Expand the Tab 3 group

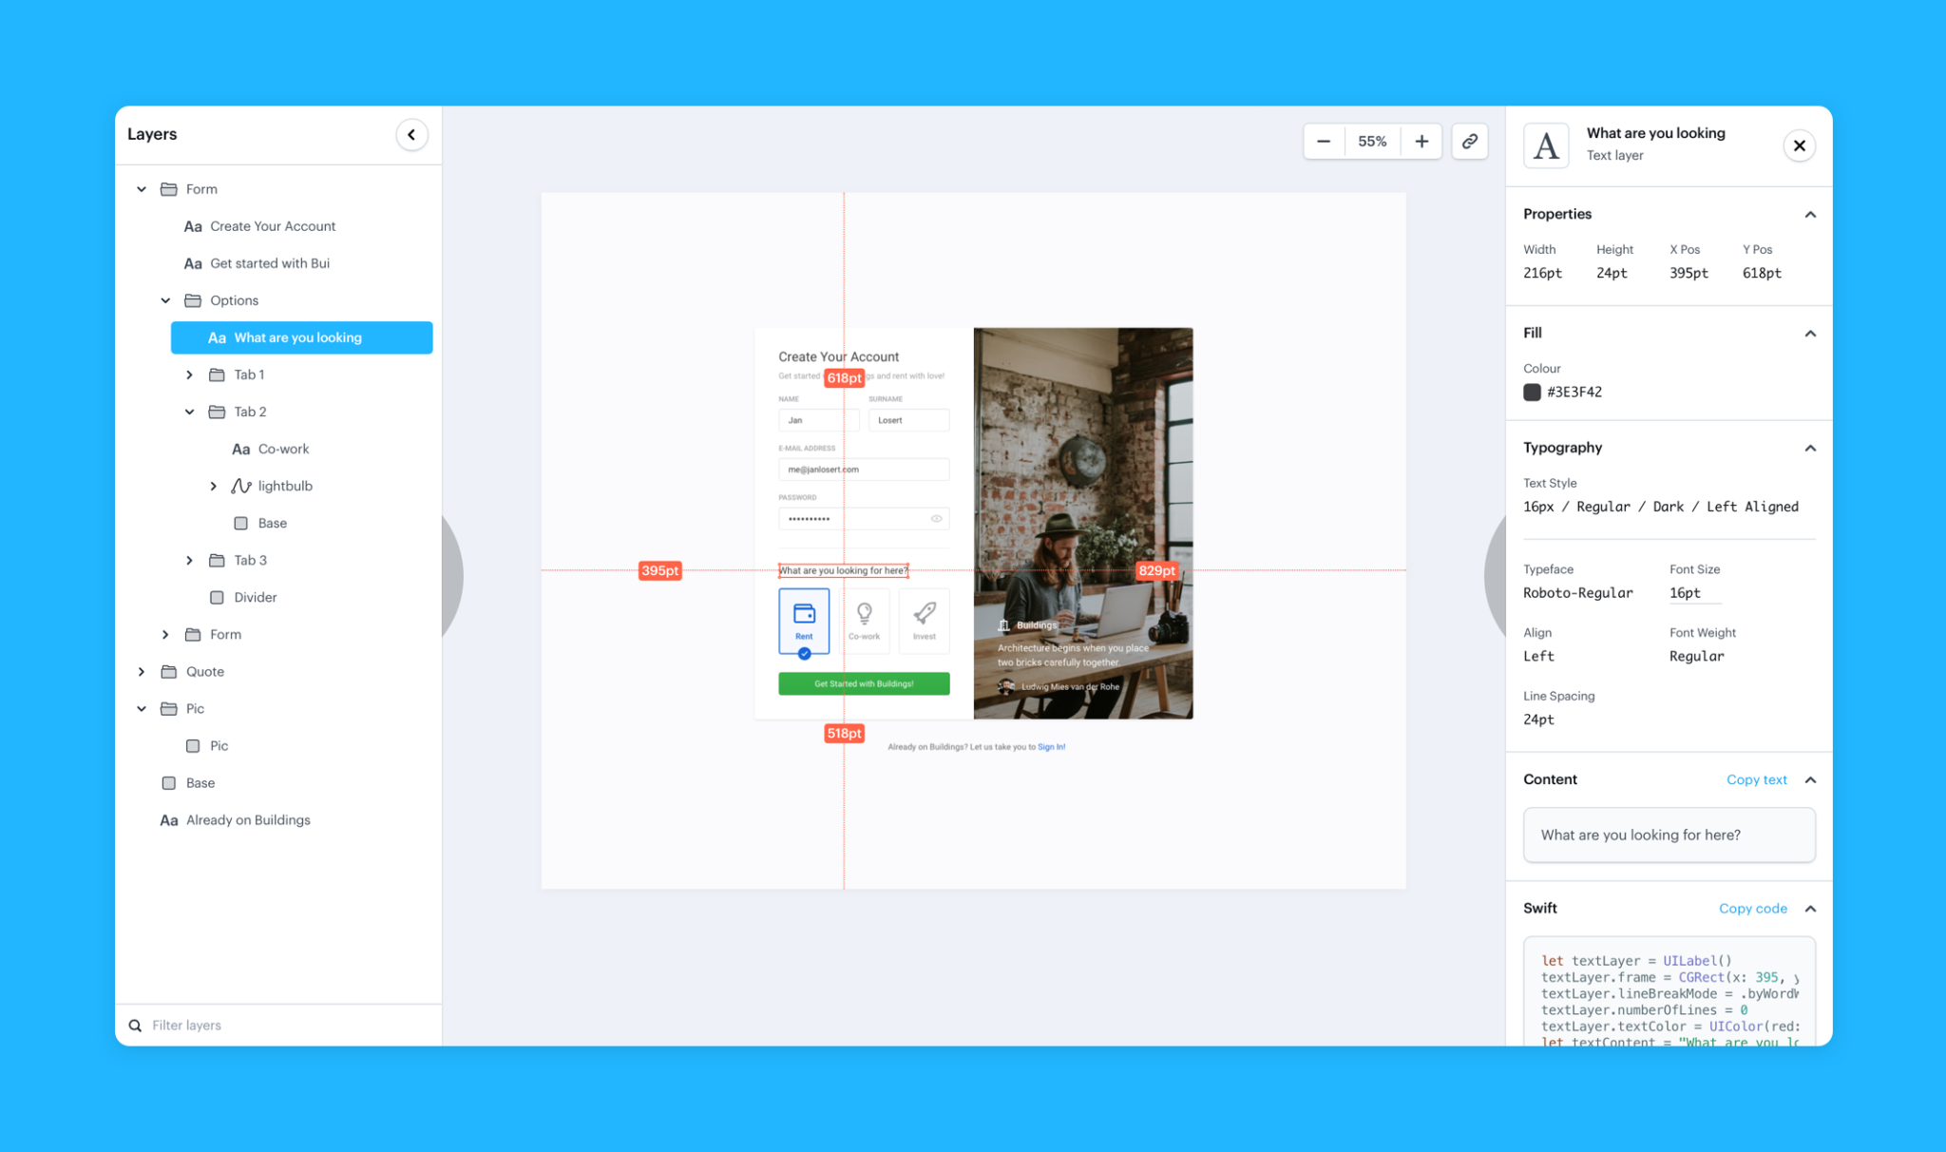tap(189, 560)
